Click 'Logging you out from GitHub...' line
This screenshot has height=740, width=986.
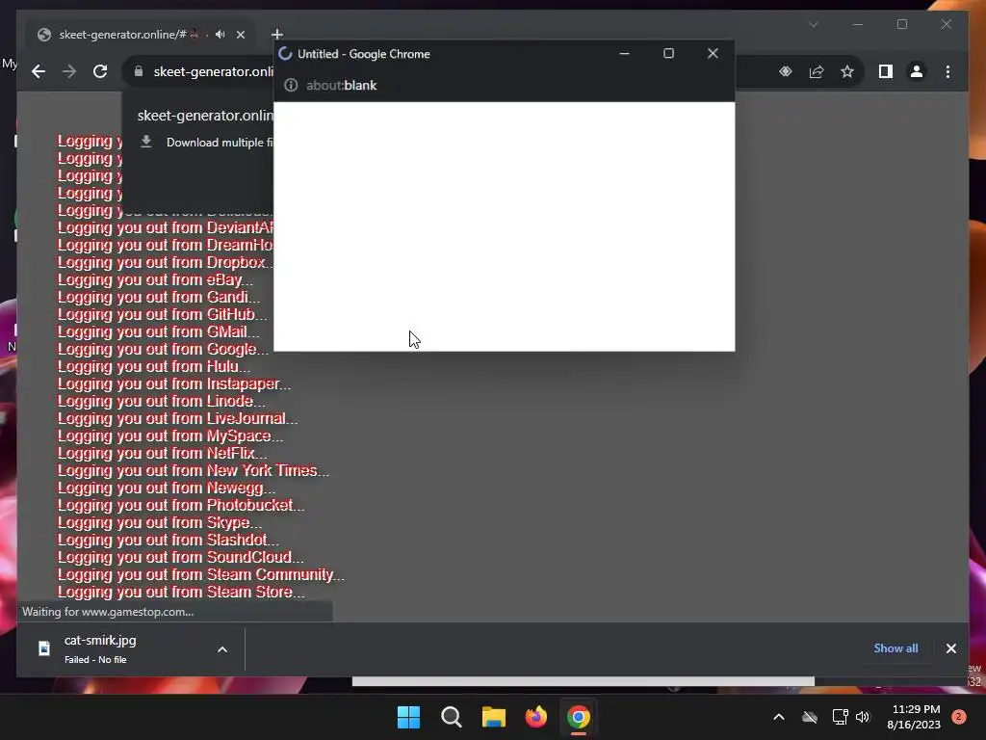point(162,314)
